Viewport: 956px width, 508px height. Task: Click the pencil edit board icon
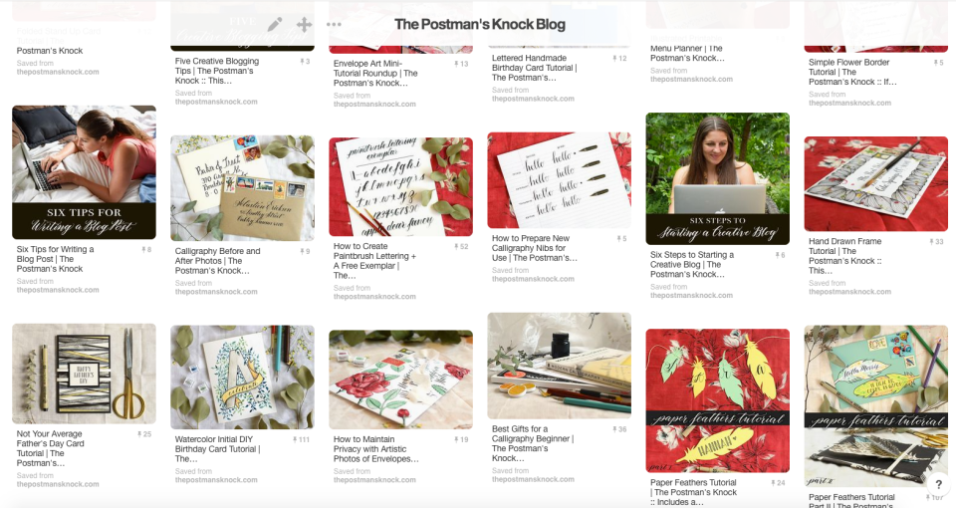click(275, 24)
